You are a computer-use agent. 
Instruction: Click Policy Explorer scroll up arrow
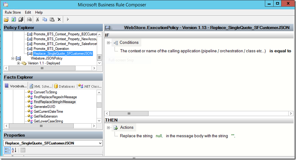(99, 34)
